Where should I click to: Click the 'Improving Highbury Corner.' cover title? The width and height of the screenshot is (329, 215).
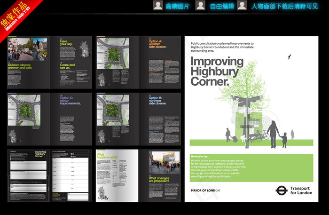coord(217,72)
